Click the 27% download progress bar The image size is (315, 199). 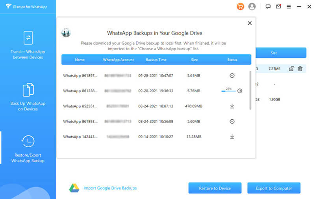pos(229,91)
